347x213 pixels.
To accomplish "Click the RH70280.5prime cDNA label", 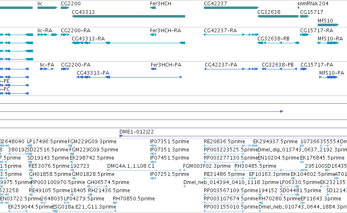I will 279,199.
